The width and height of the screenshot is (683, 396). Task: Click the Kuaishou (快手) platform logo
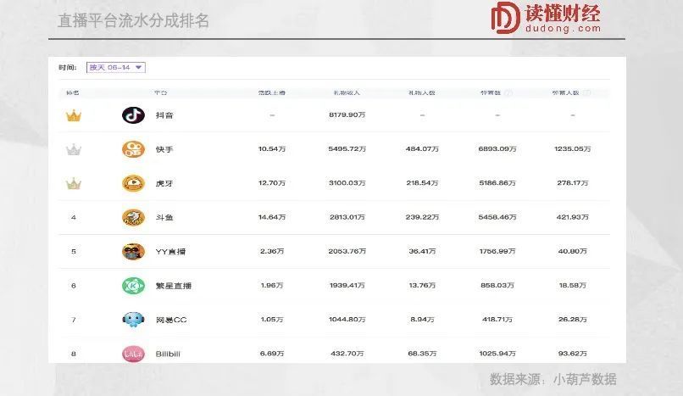pyautogui.click(x=133, y=149)
